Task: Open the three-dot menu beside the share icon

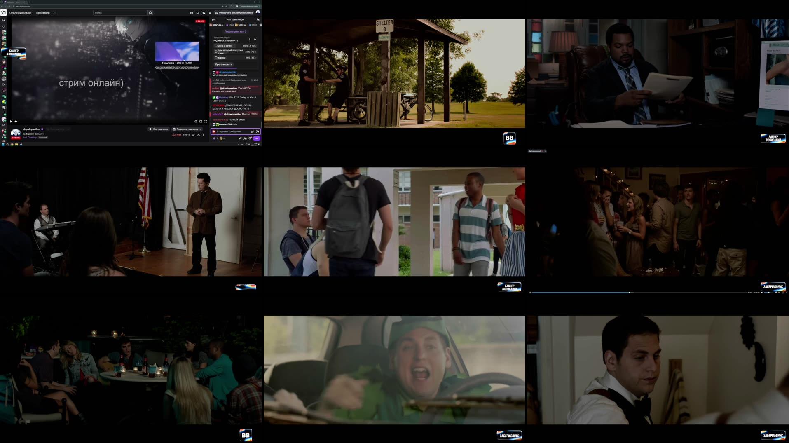Action: click(x=203, y=135)
